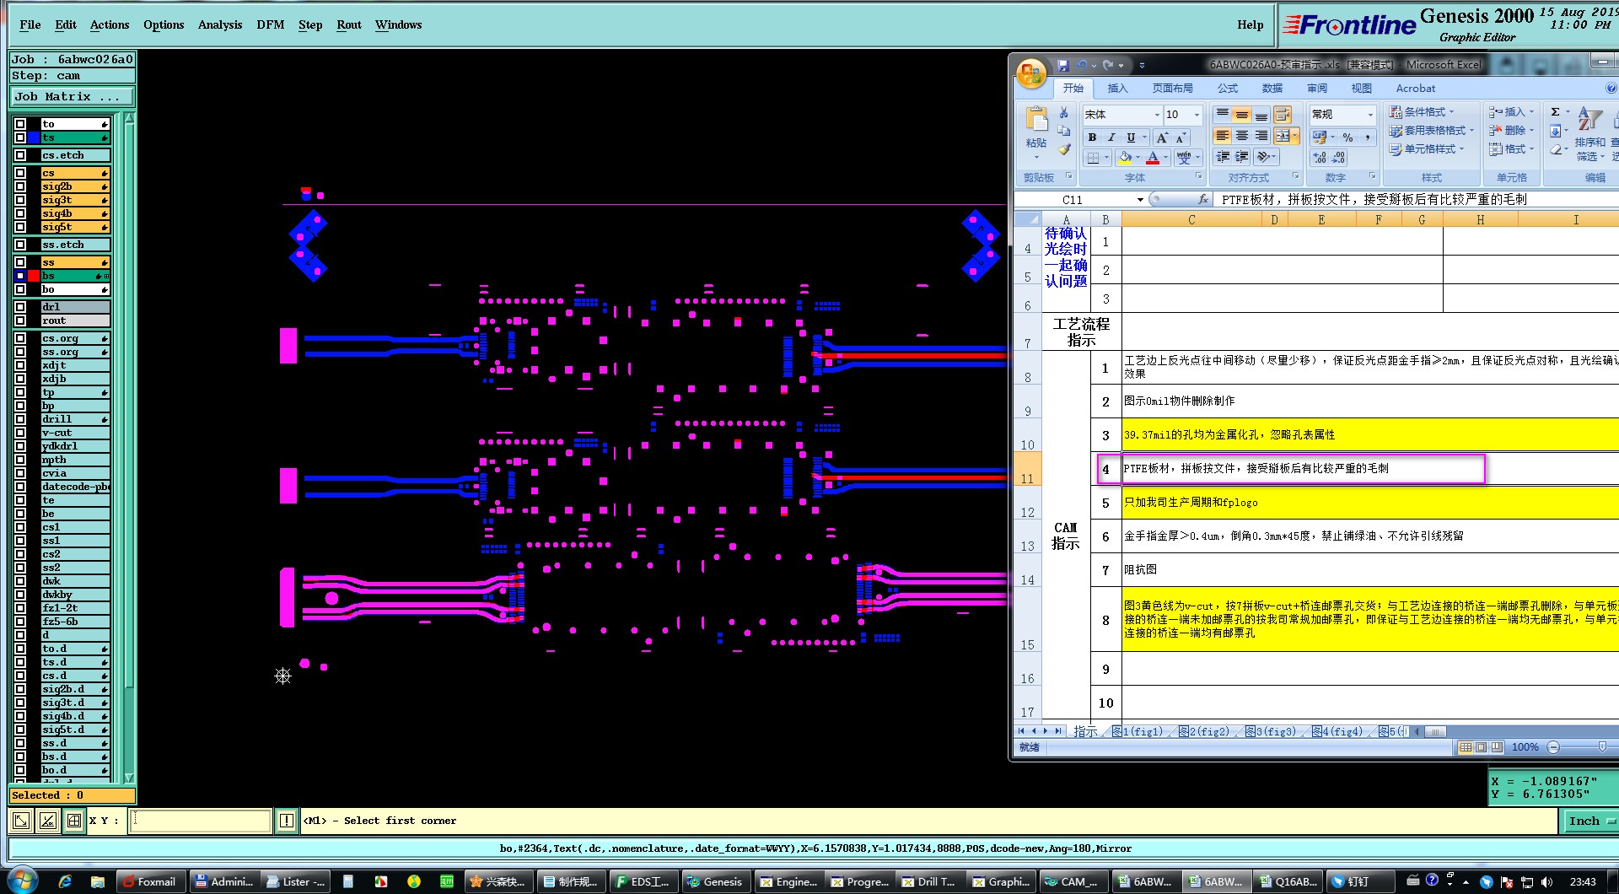Open the fill color dropdown arrow
This screenshot has width=1619, height=894.
point(1138,158)
